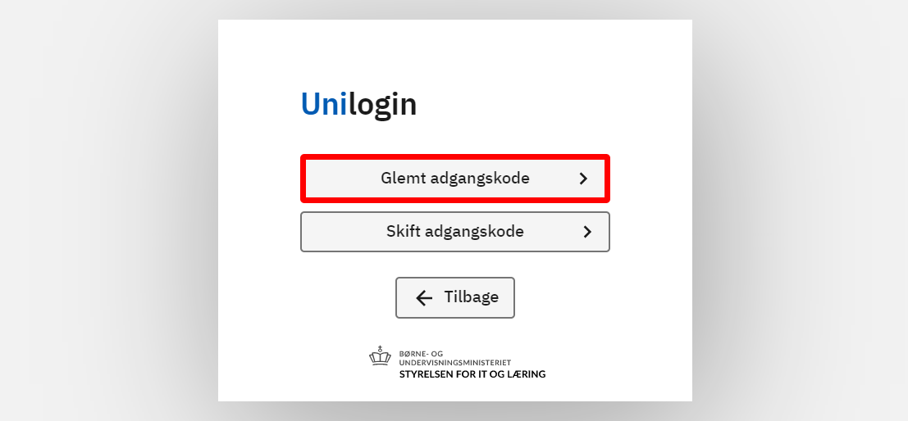
Task: Click empty white space above the Unilogin heading
Action: tap(455, 49)
